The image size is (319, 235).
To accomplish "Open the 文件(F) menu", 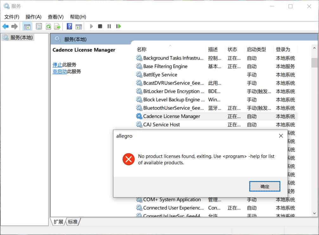I will [12, 17].
